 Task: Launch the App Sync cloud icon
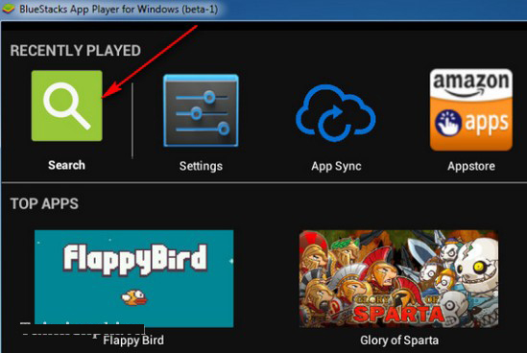[336, 113]
